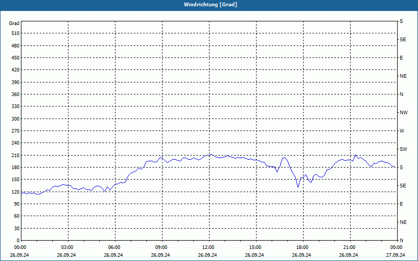Screen dimensions: 418x261
Task: Select the 18:00 x-axis time
Action: click(x=303, y=247)
